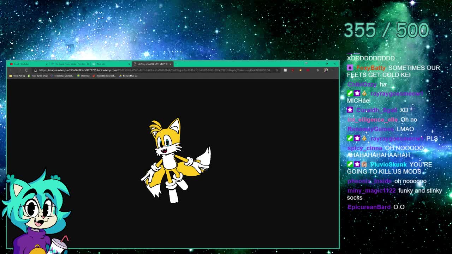The height and width of the screenshot is (254, 452).
Task: Reload the page with refresh icon
Action: click(26, 70)
